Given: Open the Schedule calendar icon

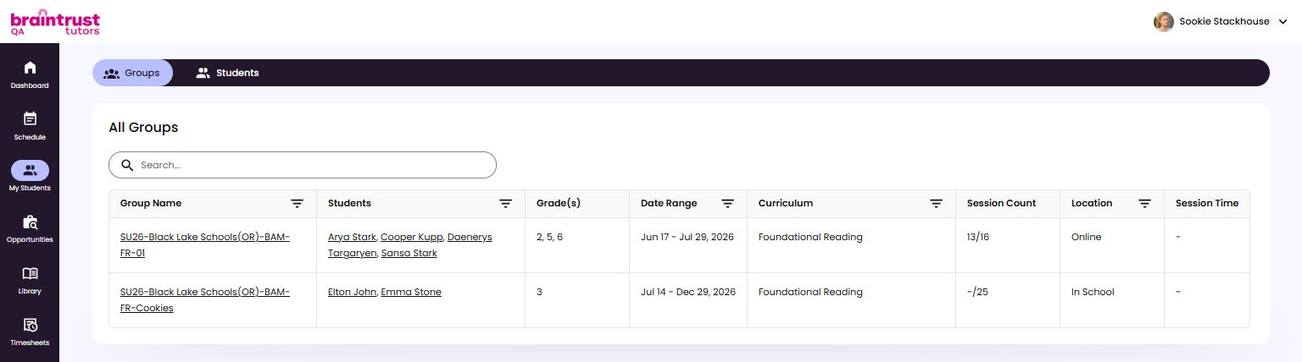Looking at the screenshot, I should 30,118.
